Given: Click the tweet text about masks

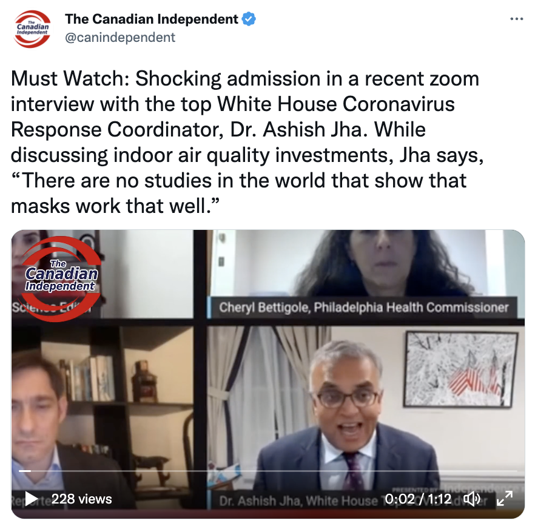Looking at the screenshot, I should coord(247,142).
